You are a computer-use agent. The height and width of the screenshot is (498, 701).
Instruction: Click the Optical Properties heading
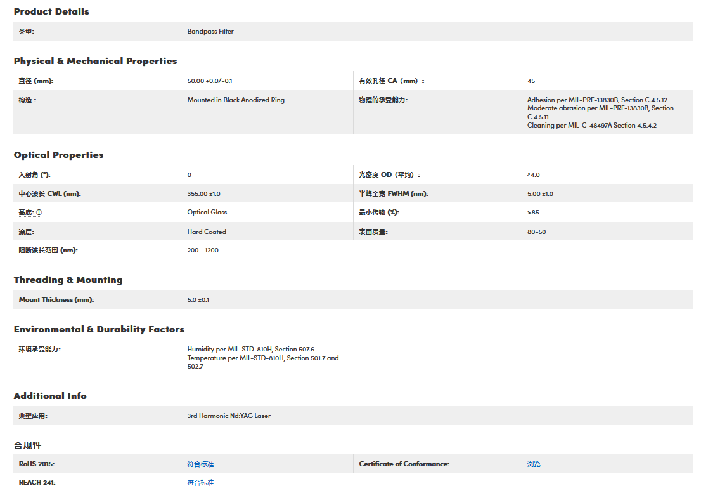coord(58,155)
